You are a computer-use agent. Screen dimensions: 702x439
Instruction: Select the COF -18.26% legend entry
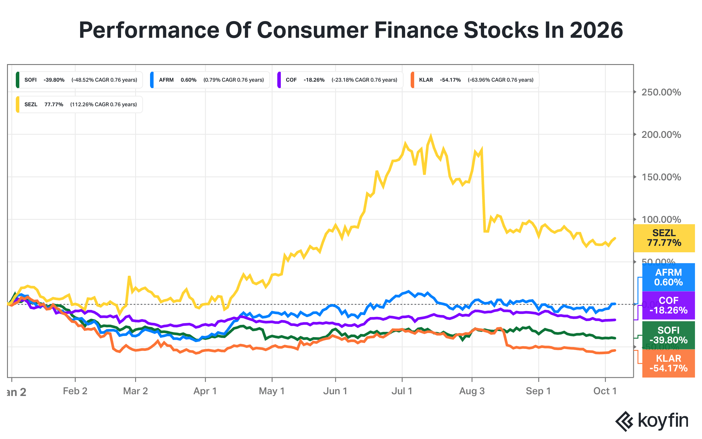(x=340, y=80)
